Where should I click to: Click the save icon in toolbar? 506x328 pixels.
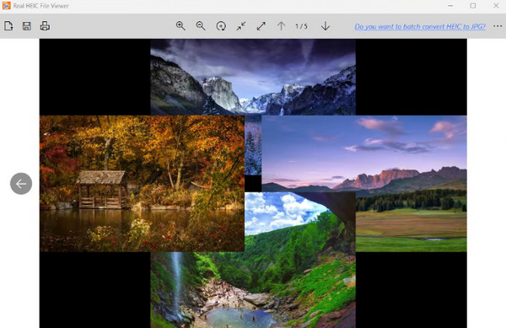click(x=27, y=26)
